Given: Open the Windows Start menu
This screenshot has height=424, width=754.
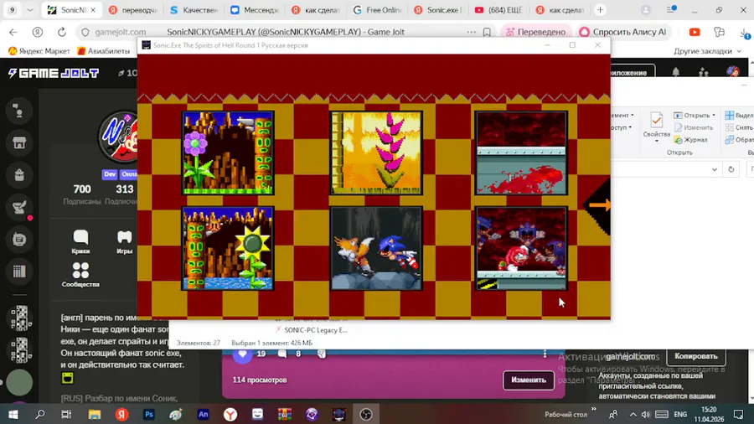Looking at the screenshot, I should (13, 415).
